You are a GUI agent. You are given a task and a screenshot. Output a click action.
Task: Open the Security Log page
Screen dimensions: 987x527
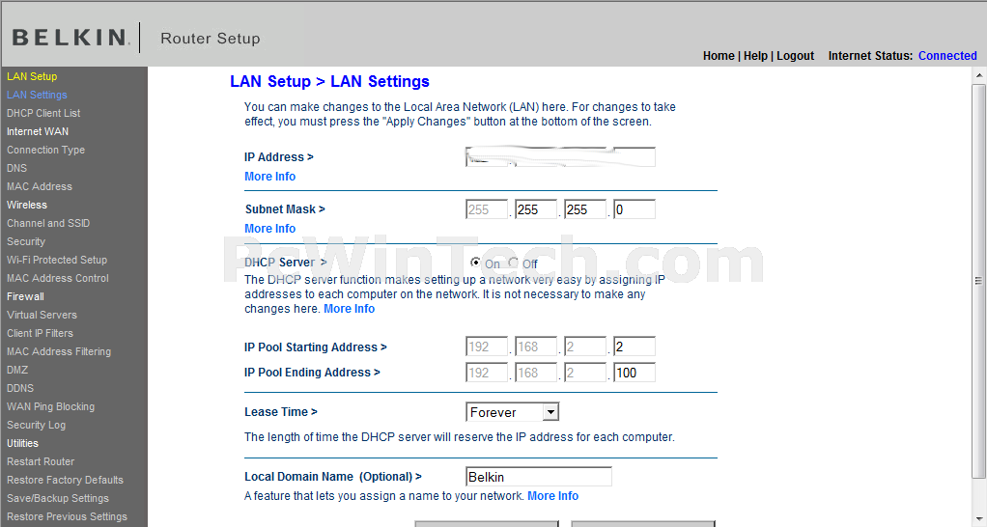point(37,425)
